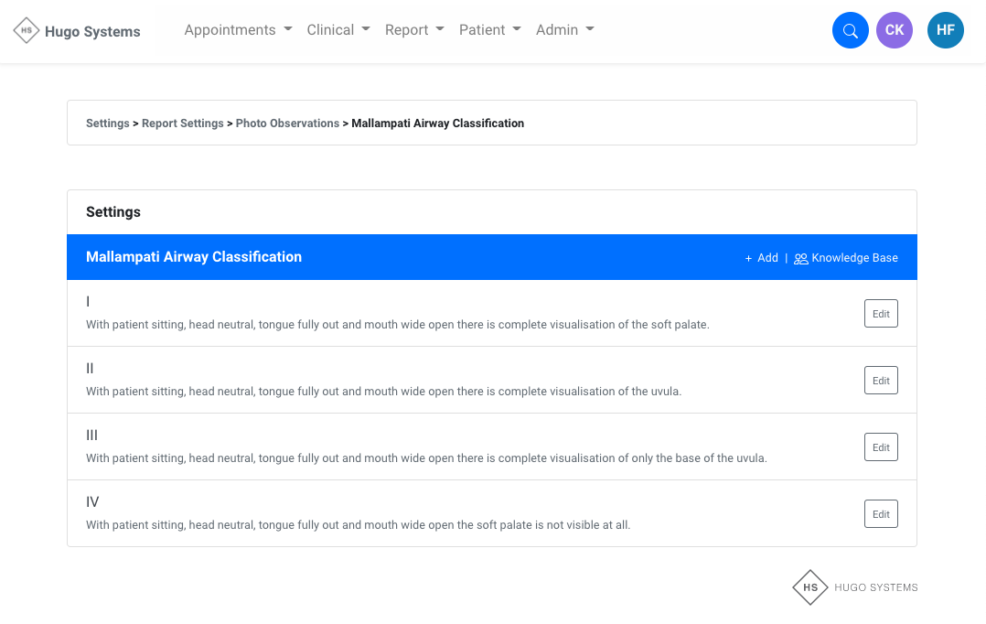Click the plus icon beside Add
Viewport: 986px width, 624px height.
pyautogui.click(x=748, y=259)
